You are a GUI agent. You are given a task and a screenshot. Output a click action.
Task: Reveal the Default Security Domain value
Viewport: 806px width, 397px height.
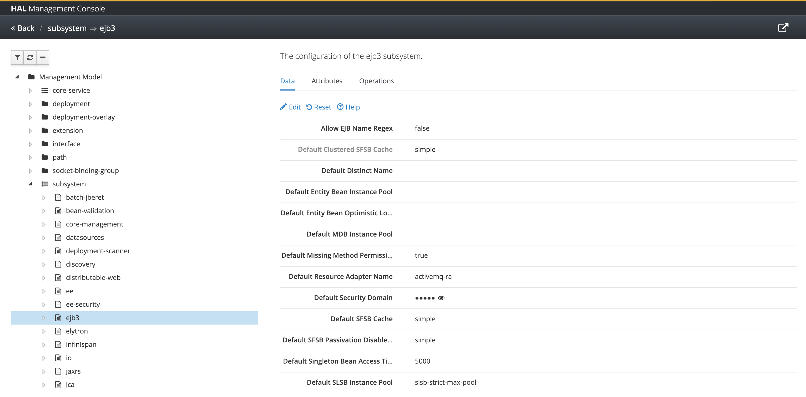441,298
